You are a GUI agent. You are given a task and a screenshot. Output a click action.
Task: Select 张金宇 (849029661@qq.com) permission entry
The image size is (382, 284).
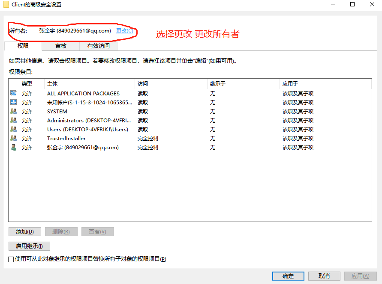click(x=83, y=148)
